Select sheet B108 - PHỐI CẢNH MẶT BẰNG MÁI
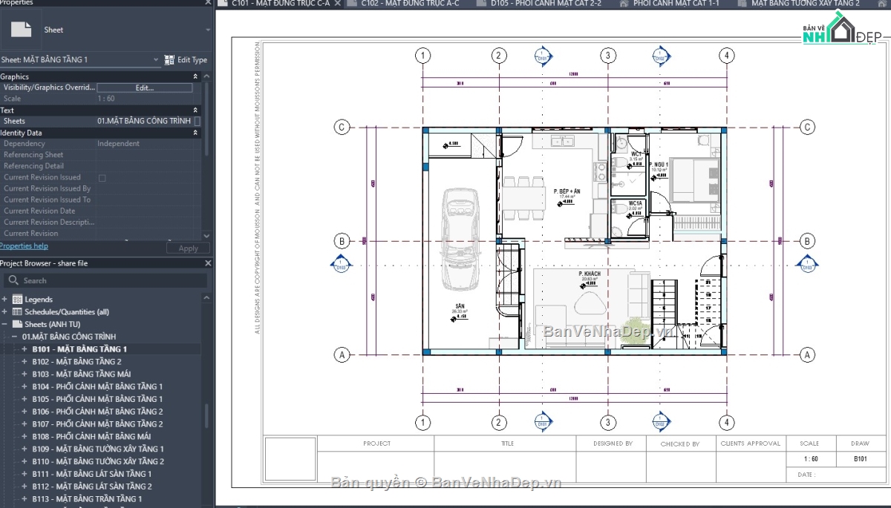Image resolution: width=891 pixels, height=508 pixels. pos(91,437)
